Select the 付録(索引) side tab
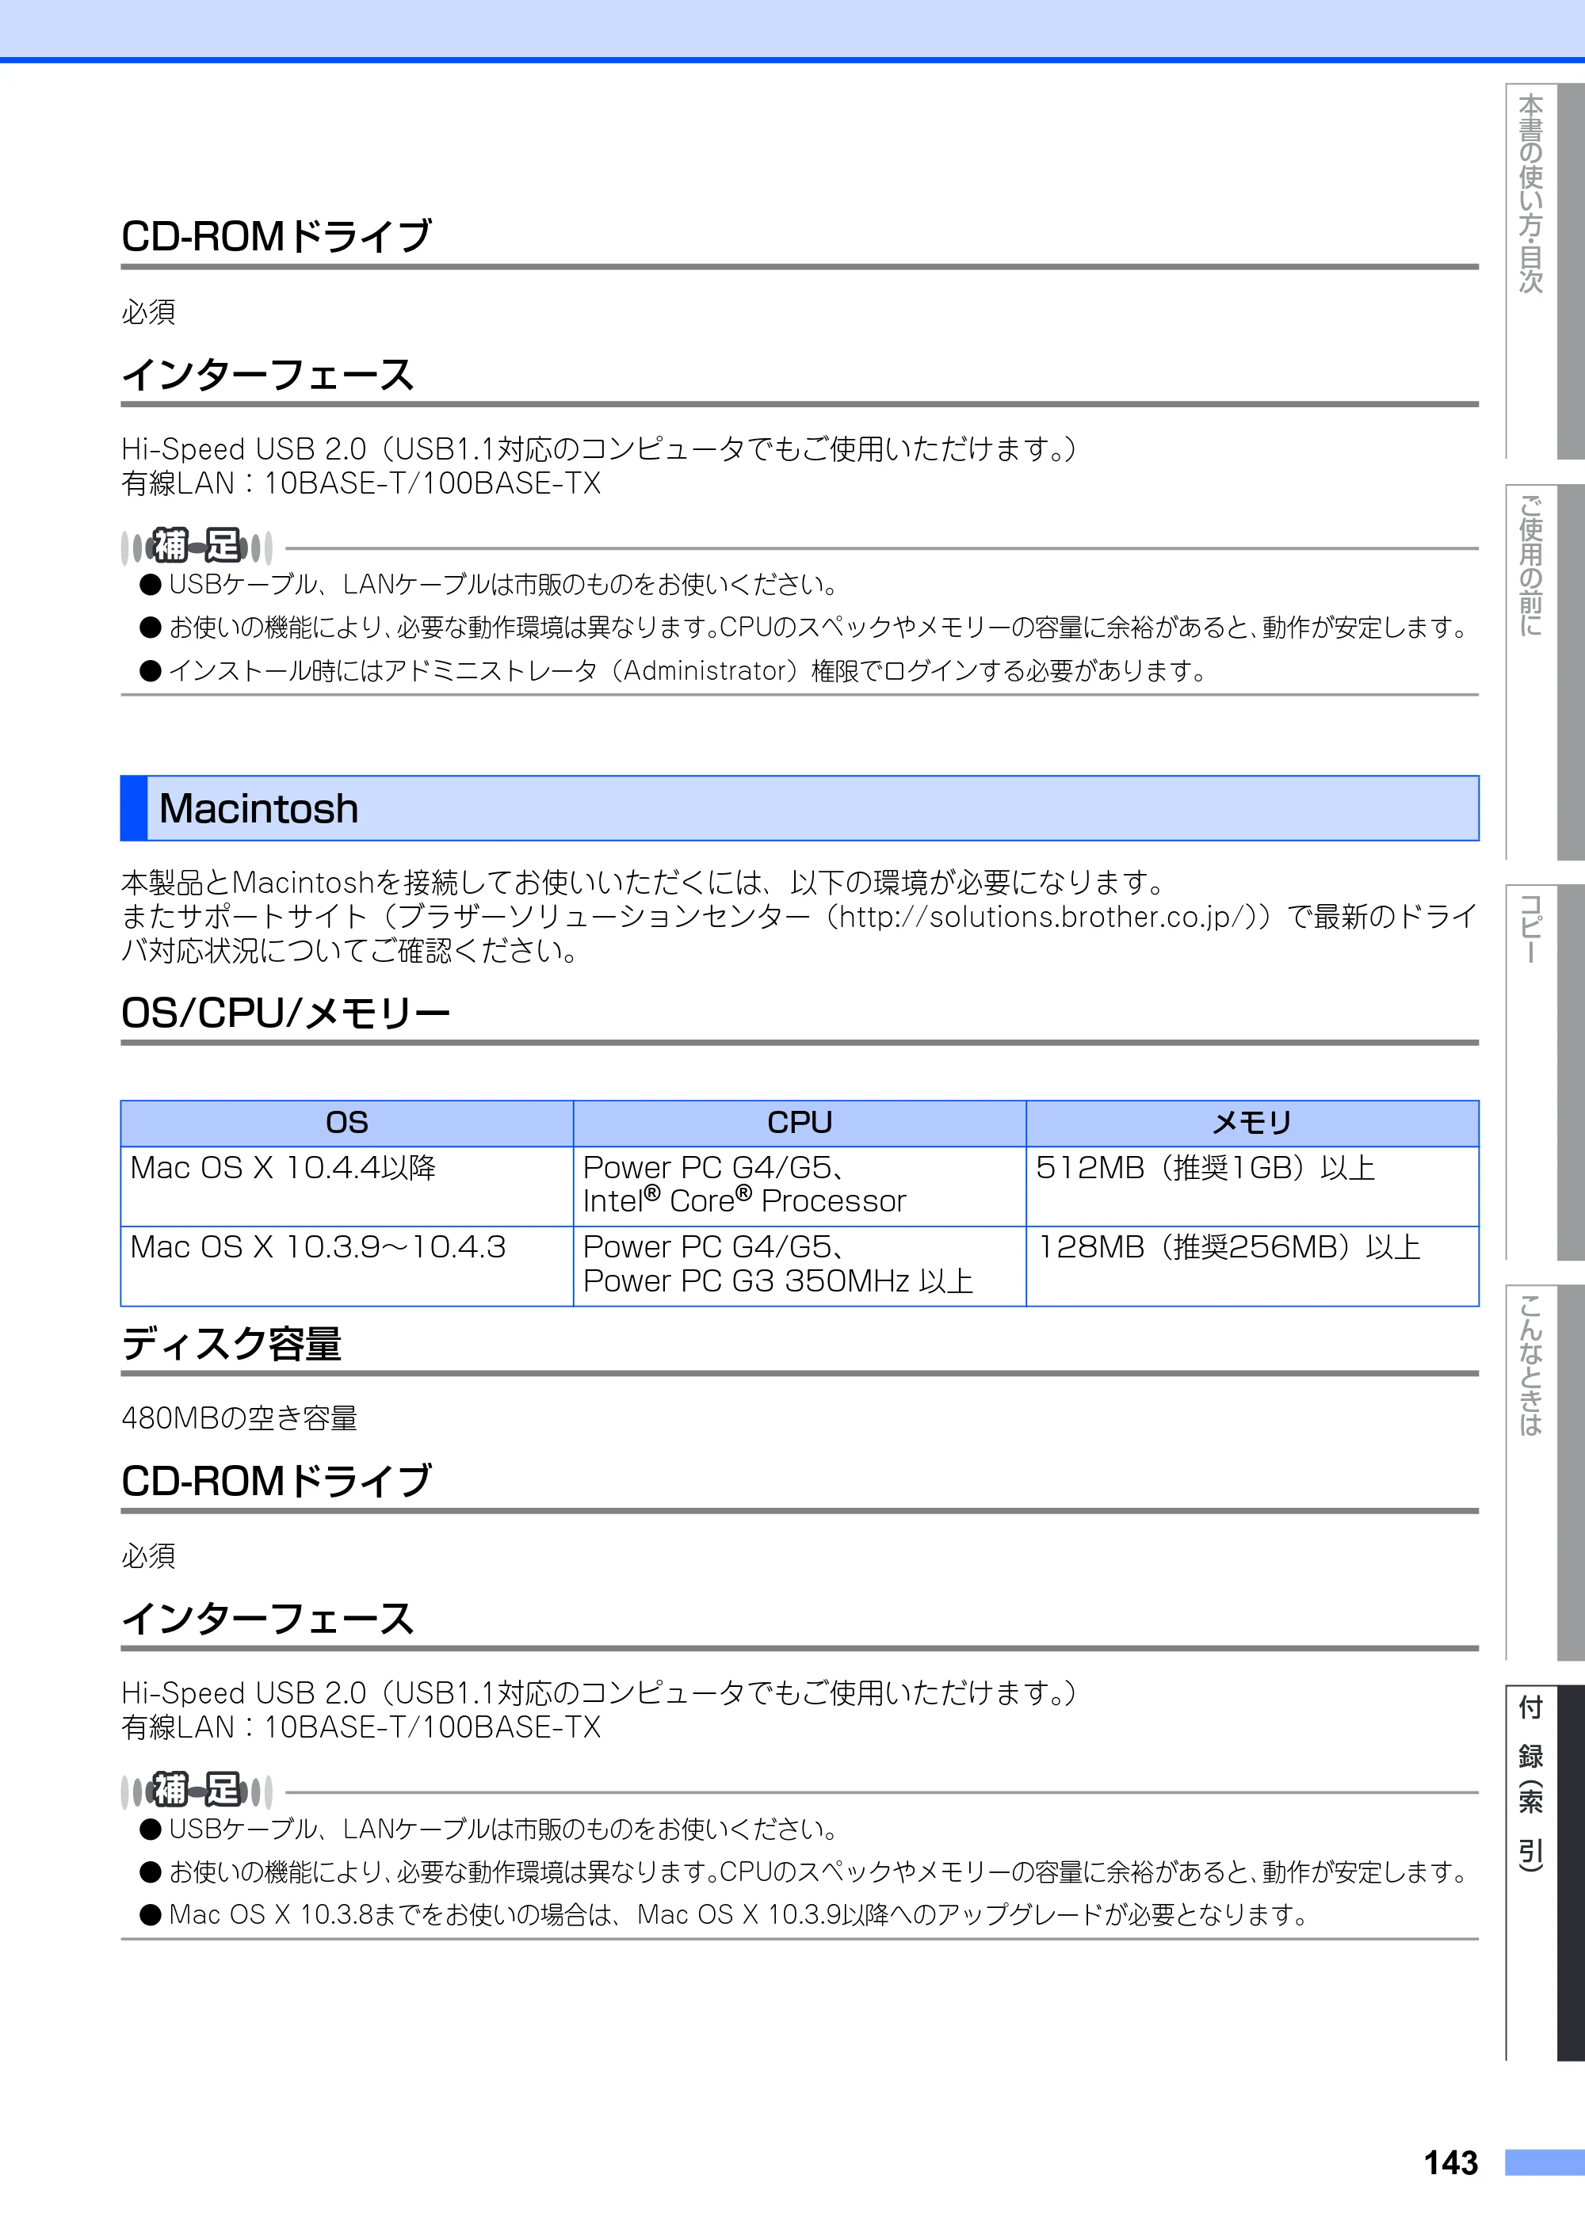Screen dimensions: 1585x2236 1544,1872
